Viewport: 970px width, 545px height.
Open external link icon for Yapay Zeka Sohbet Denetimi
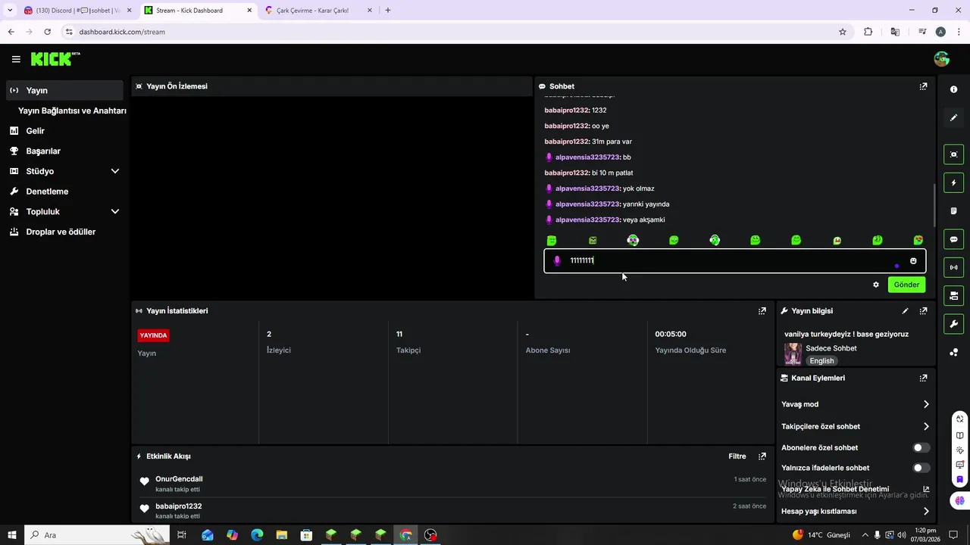(925, 490)
